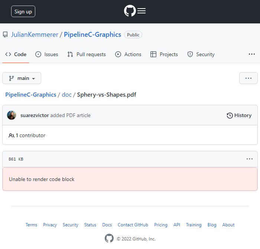
Task: Open the Blog footer link
Action: [x=212, y=225]
